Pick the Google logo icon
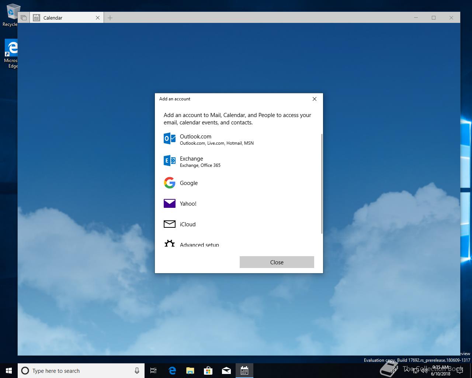 170,183
